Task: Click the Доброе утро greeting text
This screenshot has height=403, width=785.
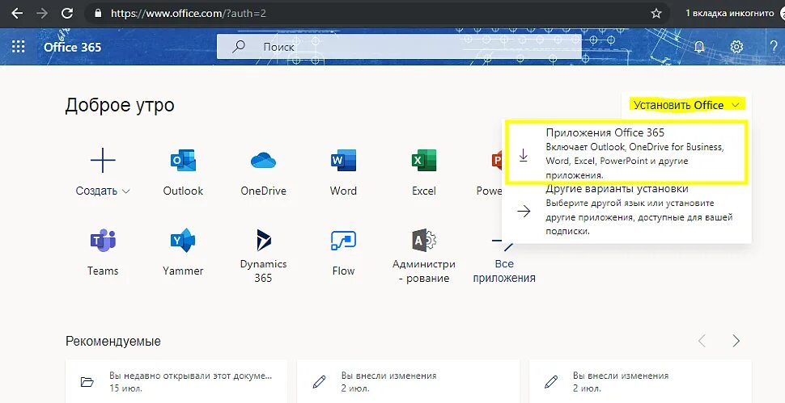Action: click(120, 105)
